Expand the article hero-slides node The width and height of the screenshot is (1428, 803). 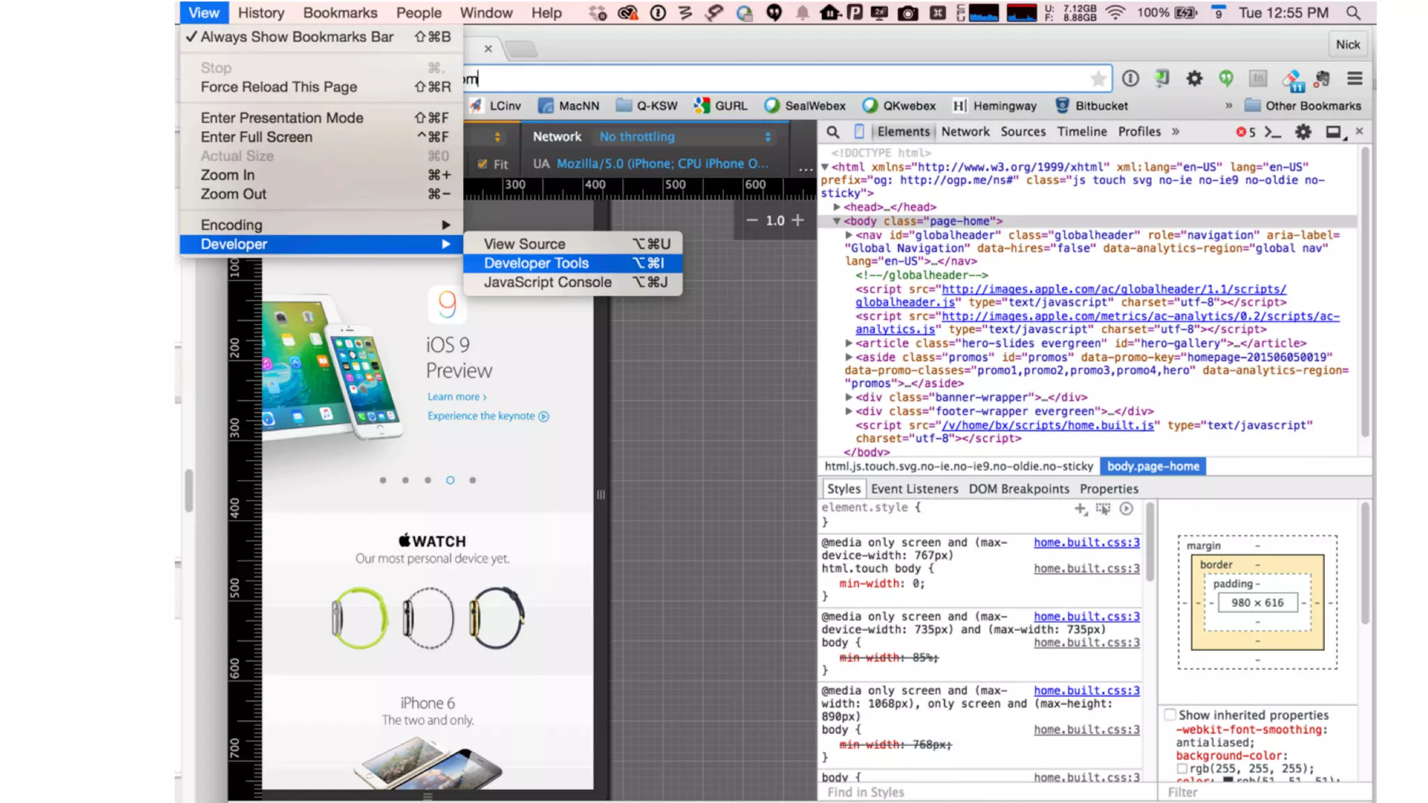(849, 343)
